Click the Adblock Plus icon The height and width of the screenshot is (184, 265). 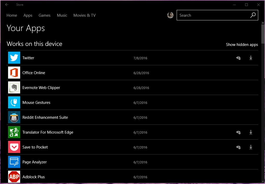tap(14, 177)
